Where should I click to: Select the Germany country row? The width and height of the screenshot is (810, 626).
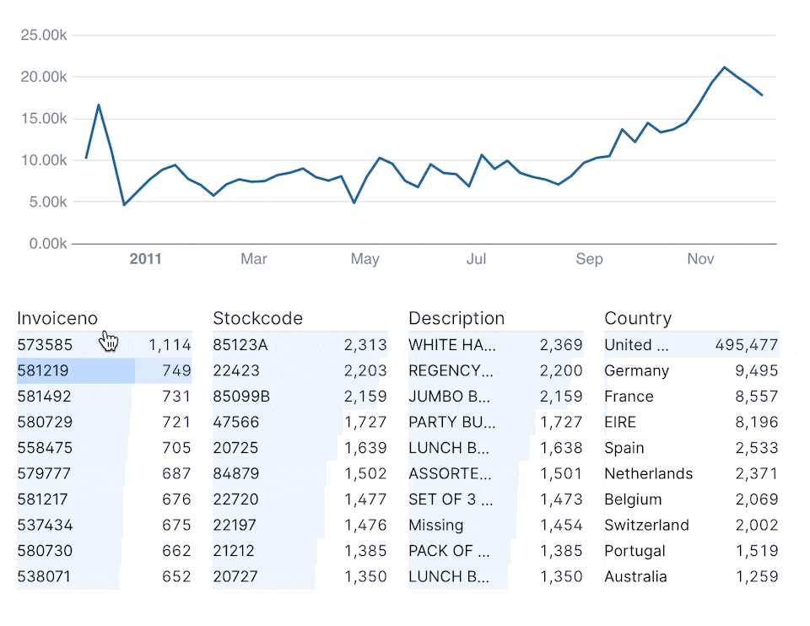(691, 370)
